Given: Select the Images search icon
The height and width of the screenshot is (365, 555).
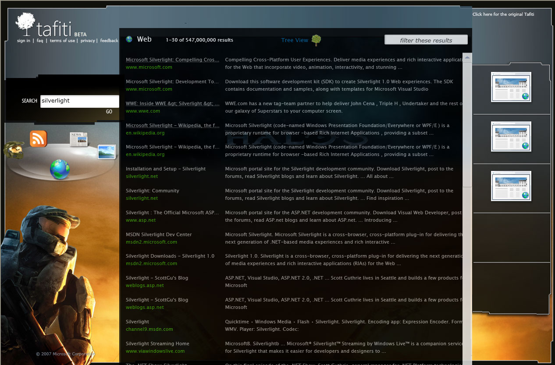Looking at the screenshot, I should 107,152.
